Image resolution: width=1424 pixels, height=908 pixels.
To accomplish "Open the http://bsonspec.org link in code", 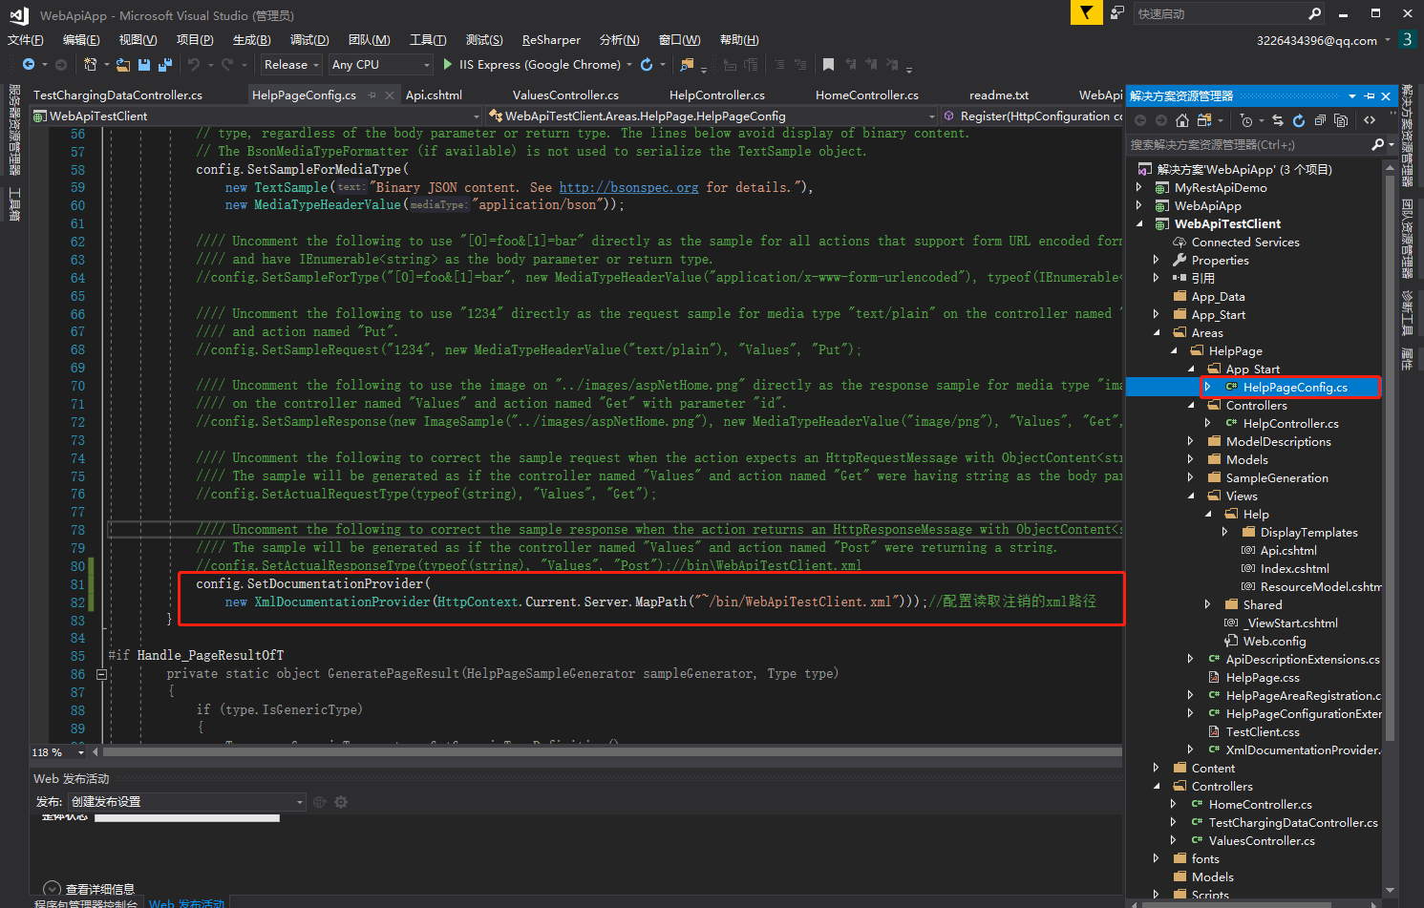I will coord(628,188).
